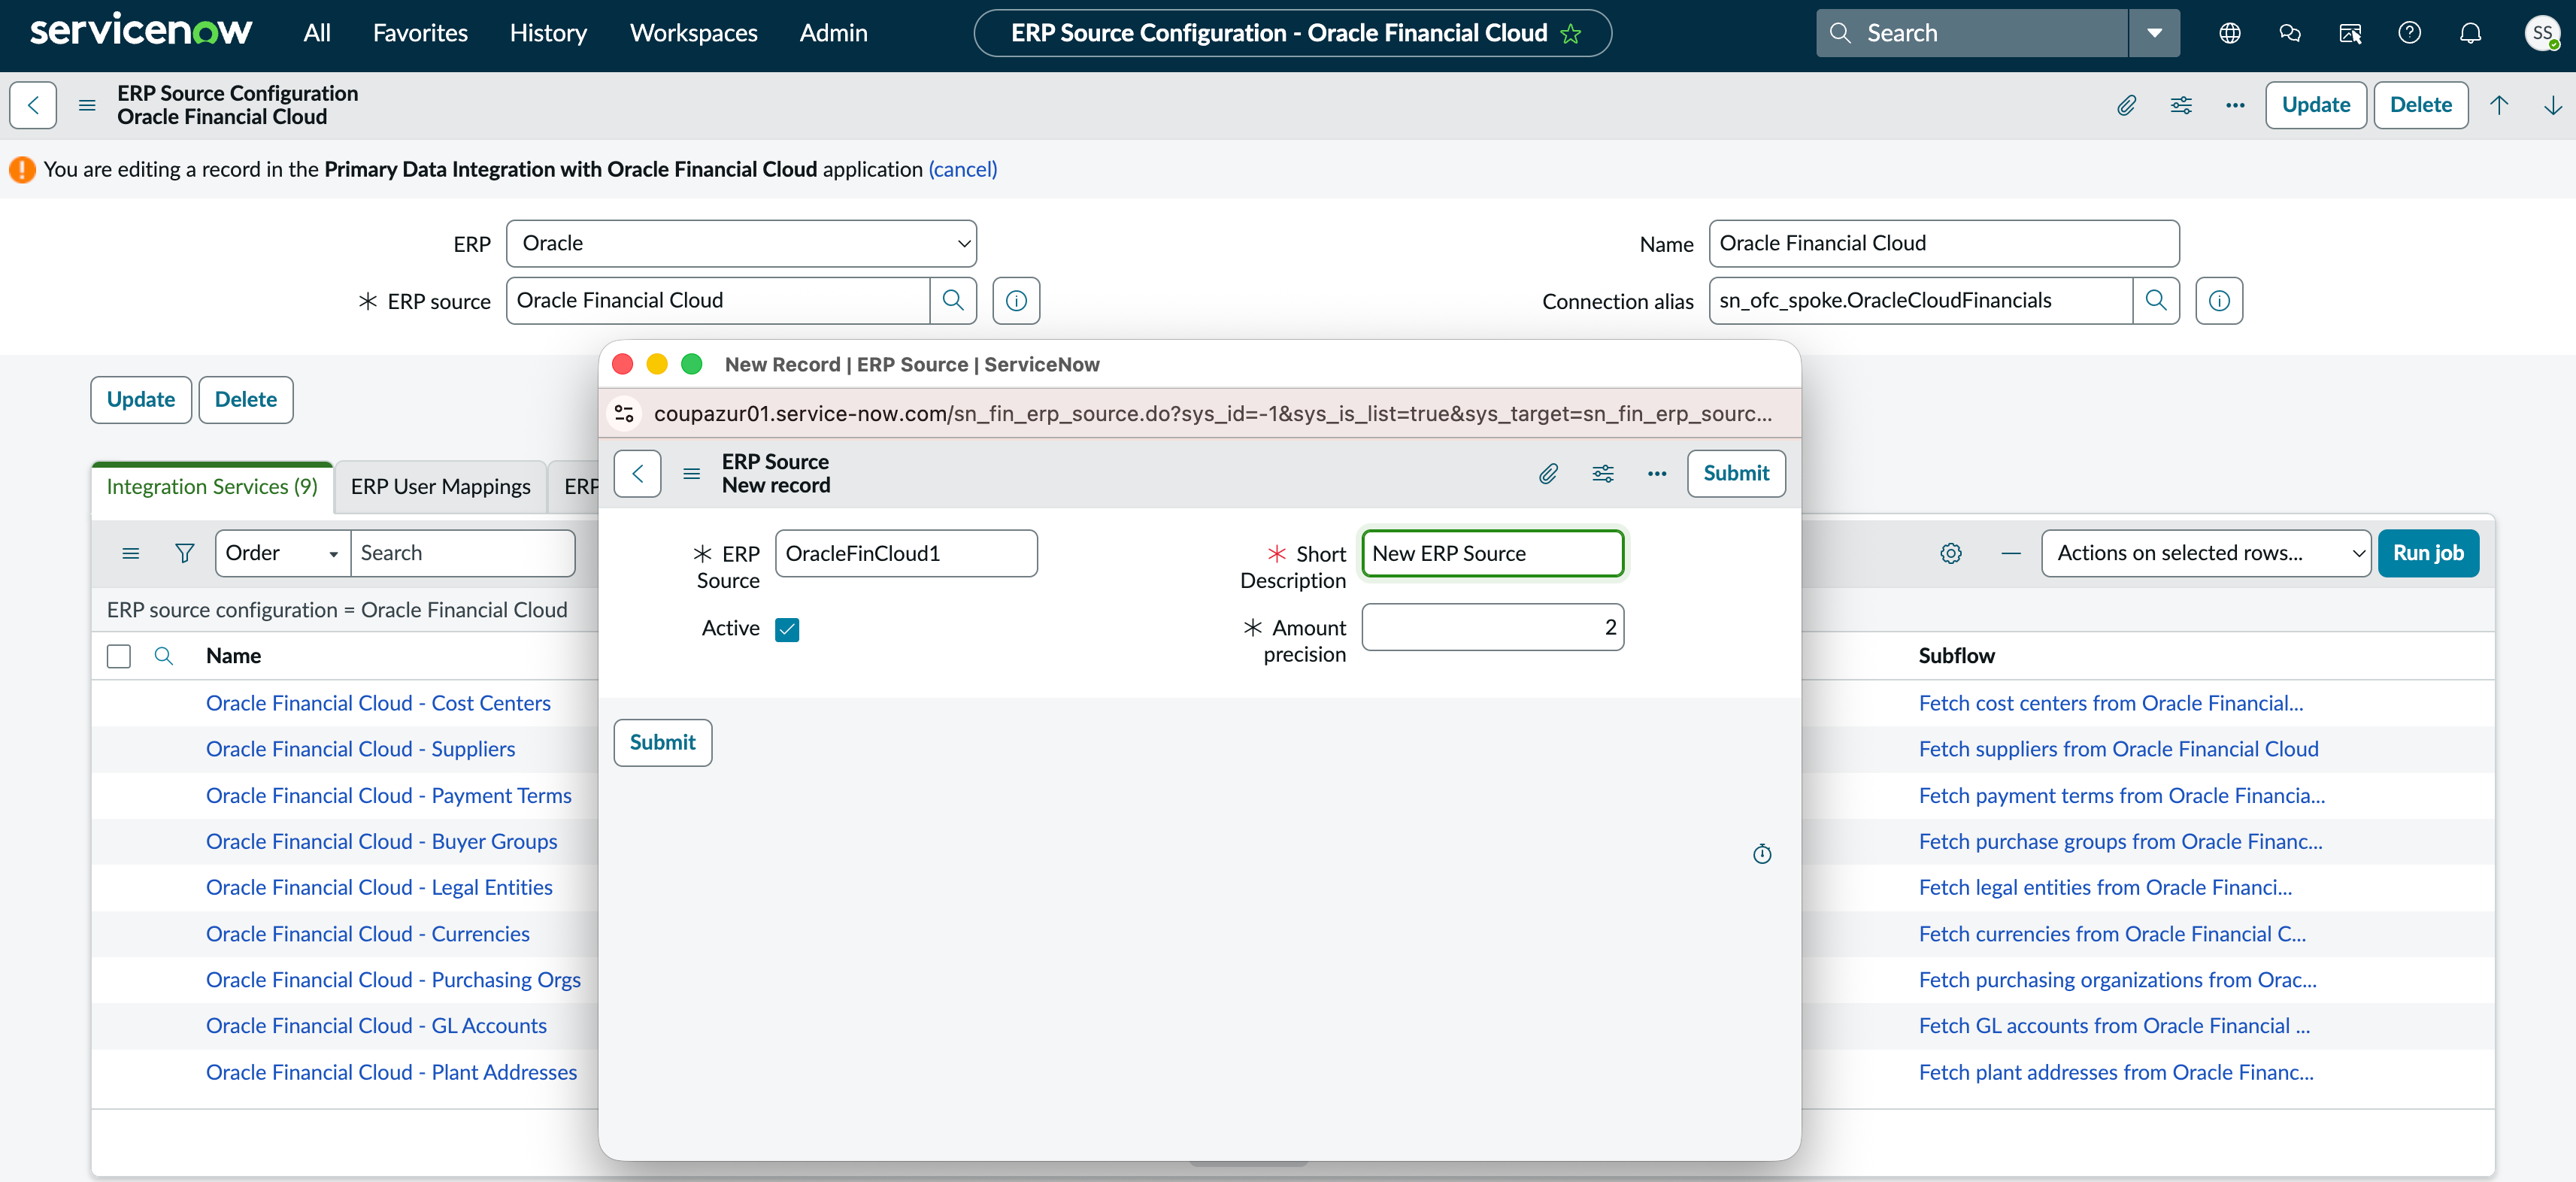
Task: Click the top-right Update button
Action: [x=2315, y=105]
